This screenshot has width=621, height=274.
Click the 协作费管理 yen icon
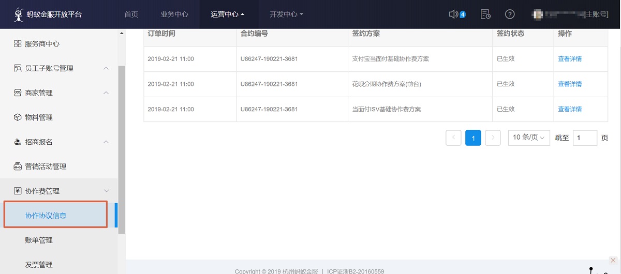18,191
